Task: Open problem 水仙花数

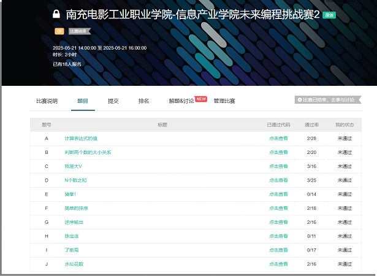Action: pyautogui.click(x=74, y=264)
